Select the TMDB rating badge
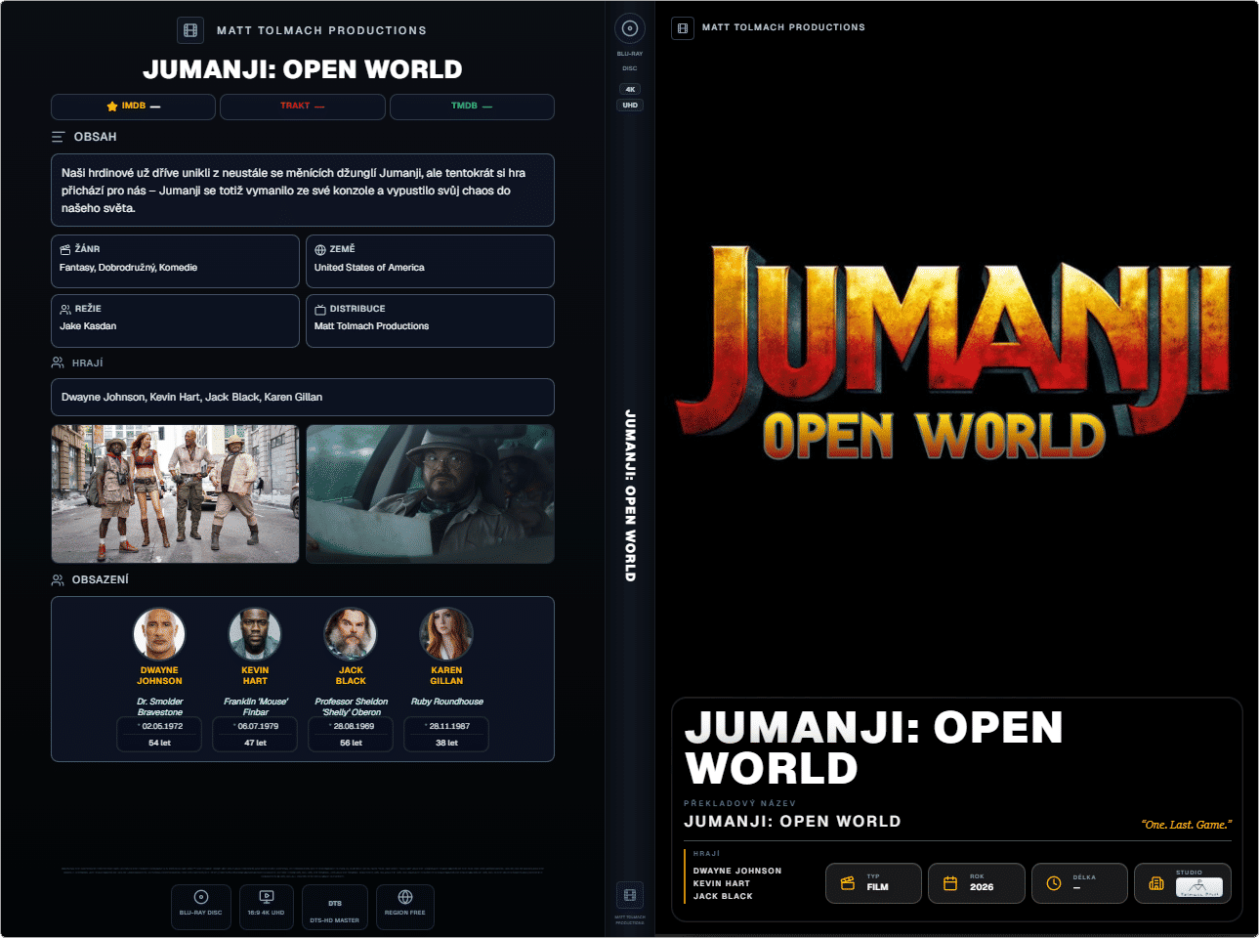1259x938 pixels. tap(472, 107)
